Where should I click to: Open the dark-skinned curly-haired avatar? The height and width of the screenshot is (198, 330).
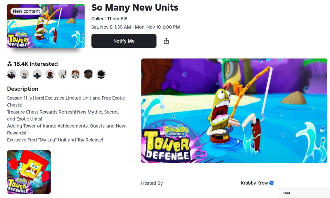click(88, 74)
